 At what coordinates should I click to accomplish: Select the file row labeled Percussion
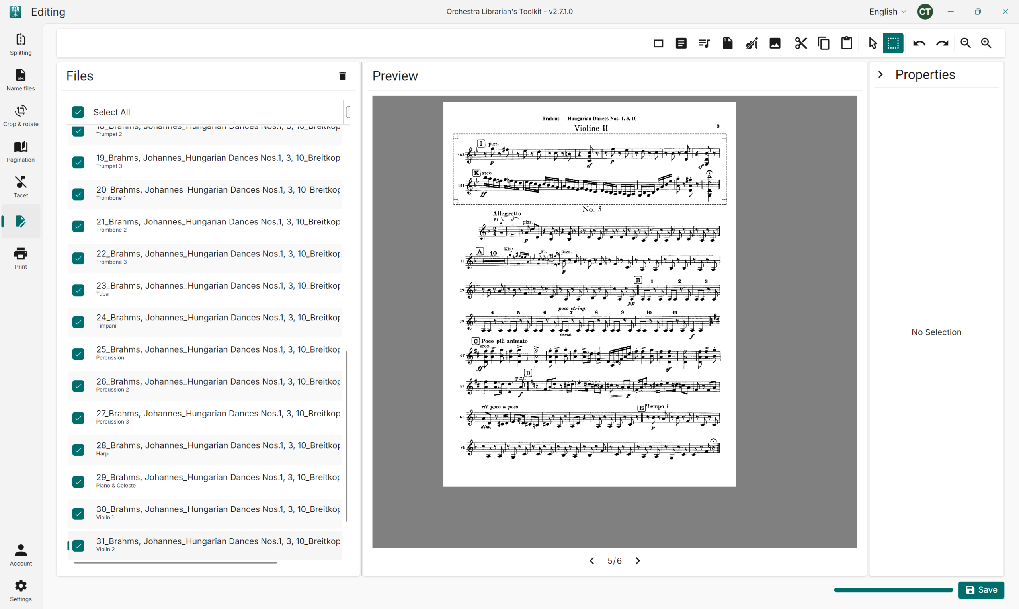(205, 354)
